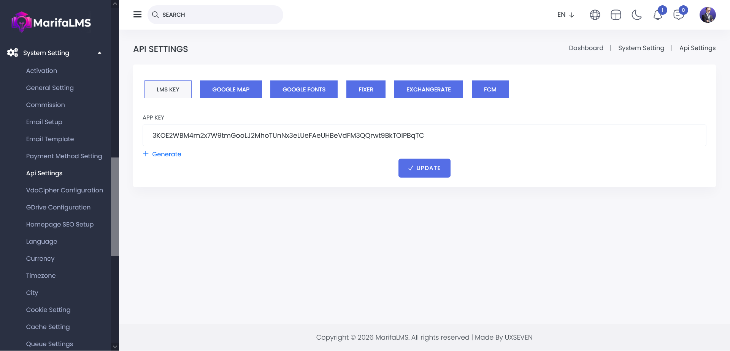730x351 pixels.
Task: Open the globe website icon
Action: (595, 15)
